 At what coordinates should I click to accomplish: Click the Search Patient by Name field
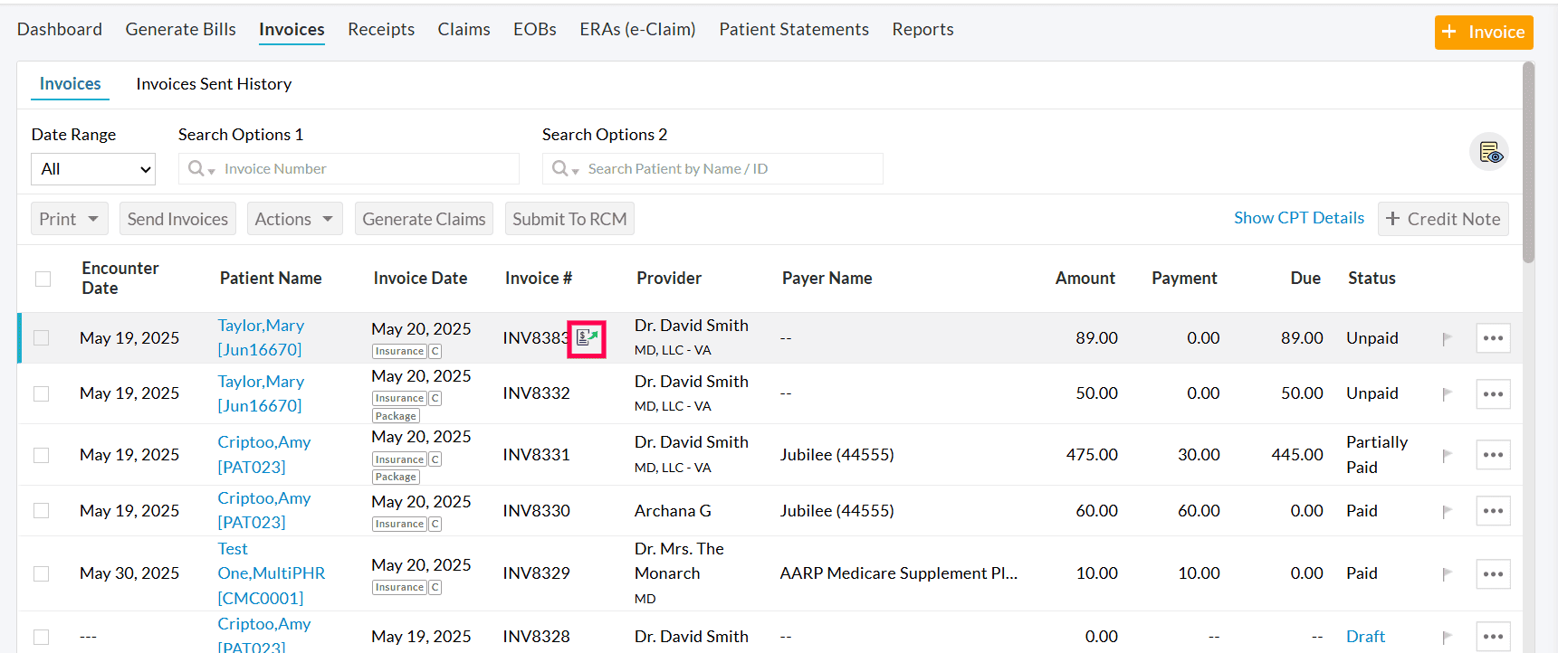coord(724,169)
